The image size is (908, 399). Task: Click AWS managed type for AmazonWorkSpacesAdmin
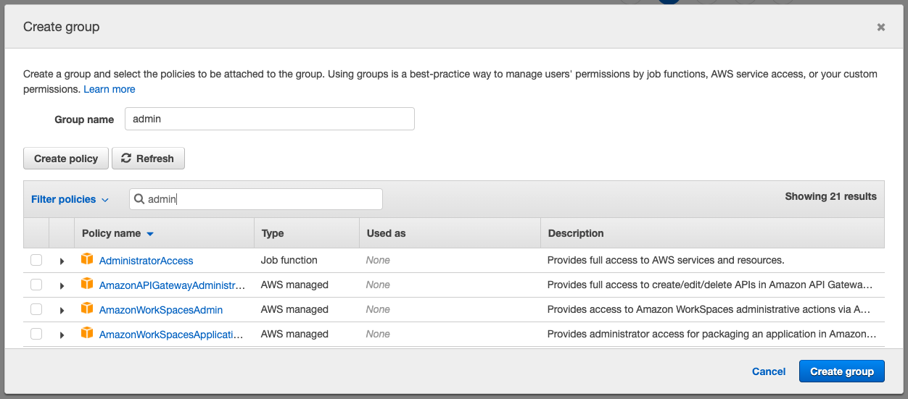(x=294, y=309)
